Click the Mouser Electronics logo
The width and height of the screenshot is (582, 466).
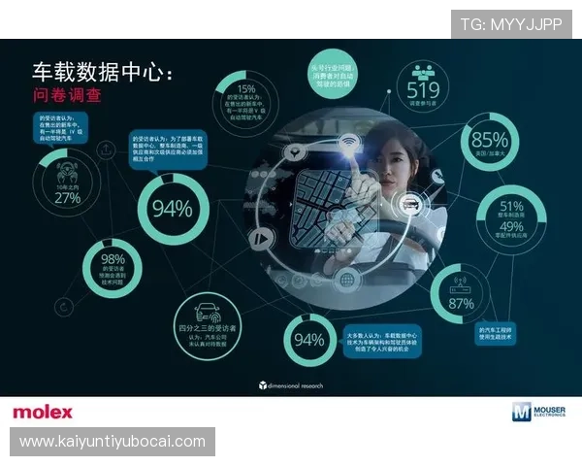[x=537, y=413]
